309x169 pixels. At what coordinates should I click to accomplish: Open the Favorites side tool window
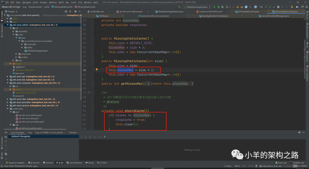[2, 143]
